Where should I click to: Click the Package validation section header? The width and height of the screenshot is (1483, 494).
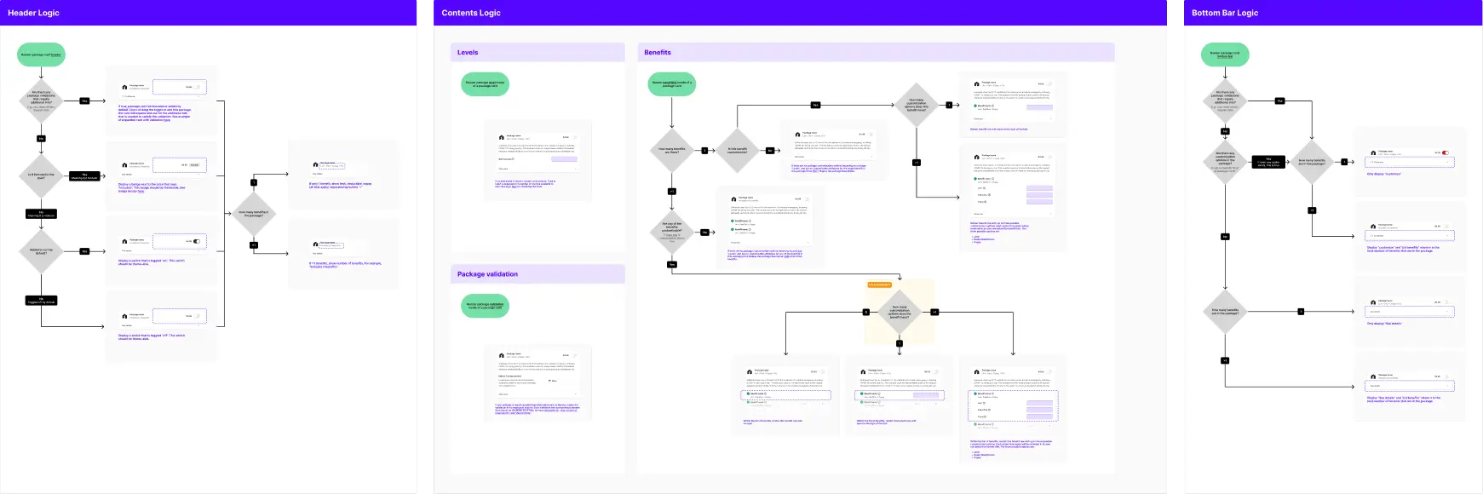[487, 274]
